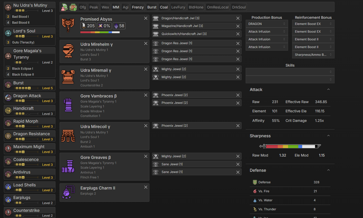Open the Sharpness/Ammo B... reinforcement dropdown
The height and width of the screenshot is (218, 363).
[x=313, y=55]
